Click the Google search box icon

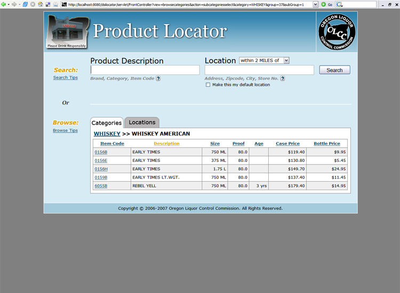339,4
